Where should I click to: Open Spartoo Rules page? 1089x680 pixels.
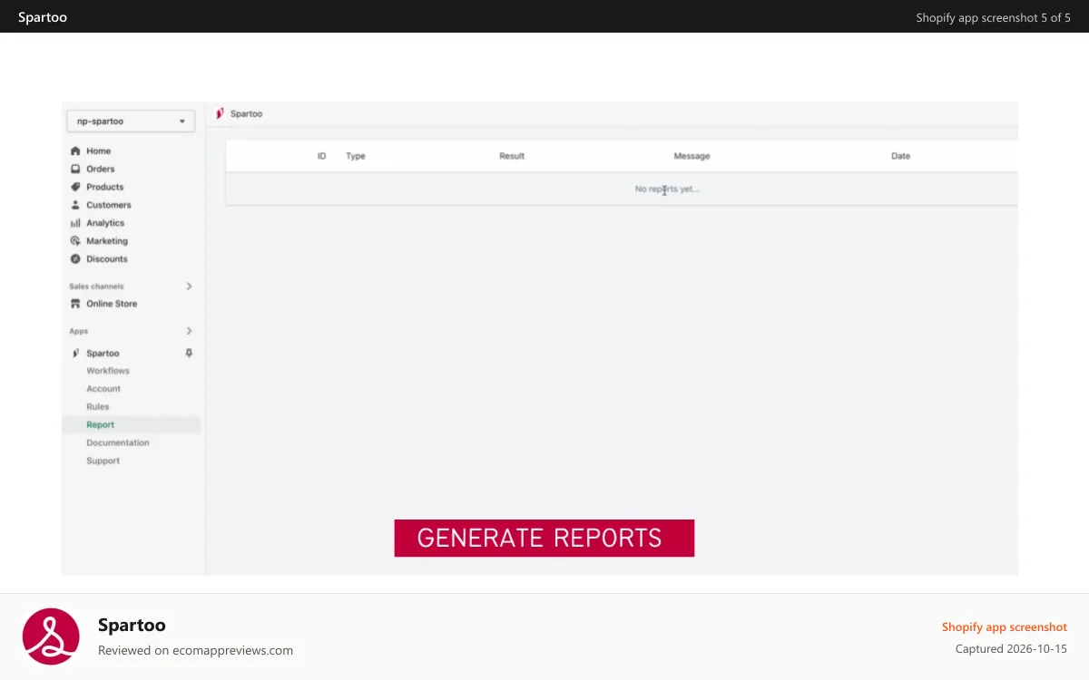click(x=98, y=407)
